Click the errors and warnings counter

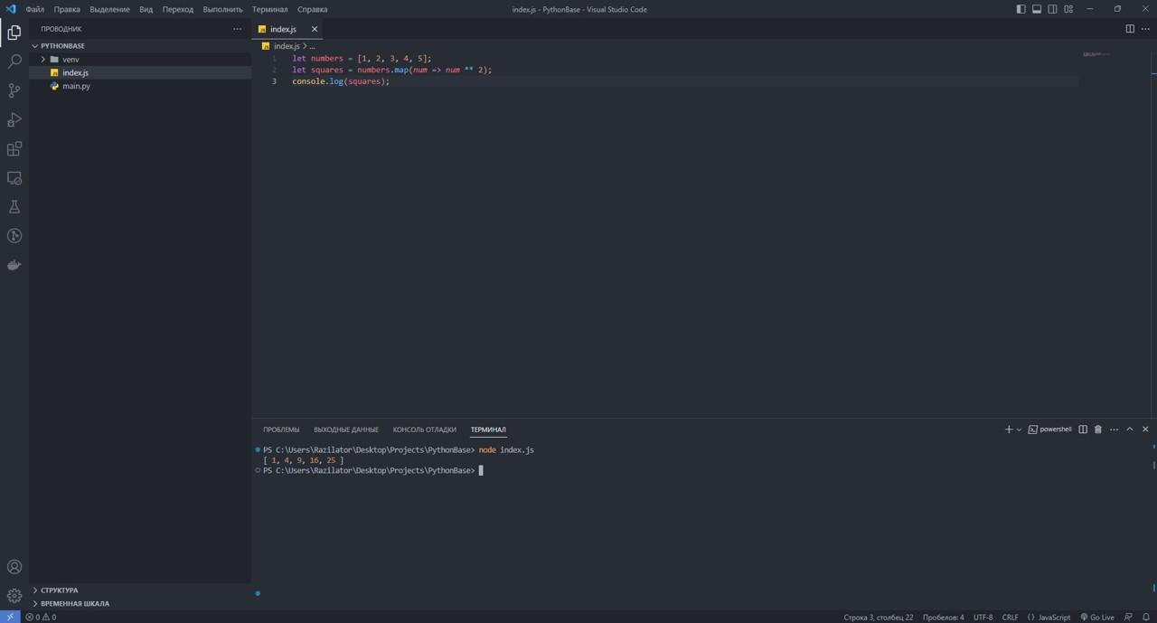41,617
